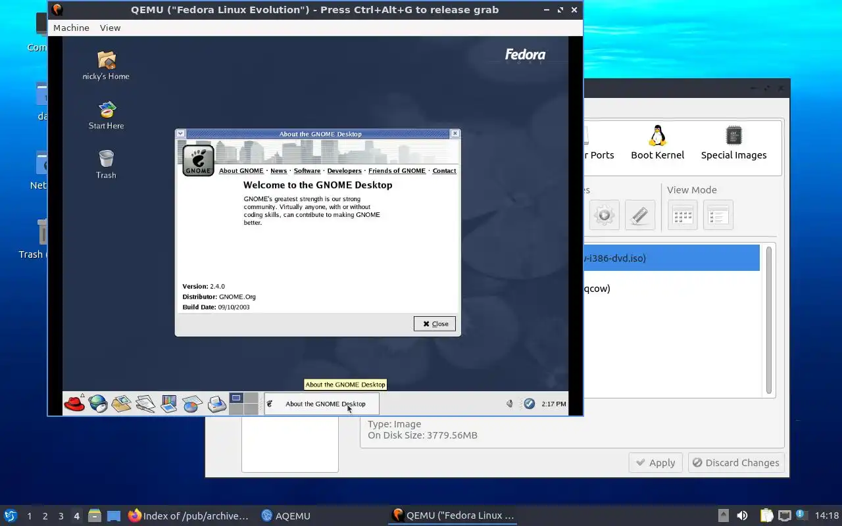Launch the word processor icon in Fedora panel
842x526 pixels.
click(145, 404)
